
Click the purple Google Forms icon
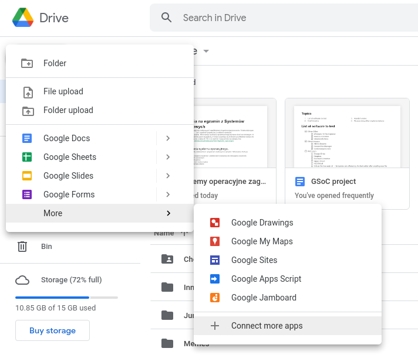tap(27, 194)
